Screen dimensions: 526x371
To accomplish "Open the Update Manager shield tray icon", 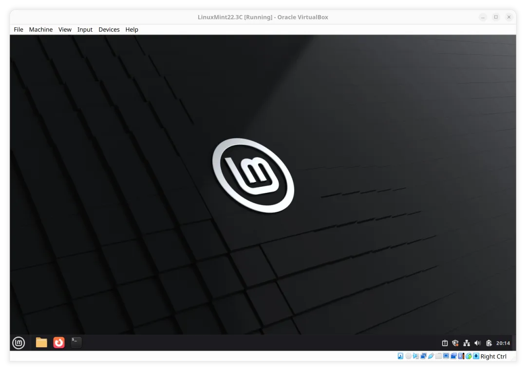I will [455, 343].
